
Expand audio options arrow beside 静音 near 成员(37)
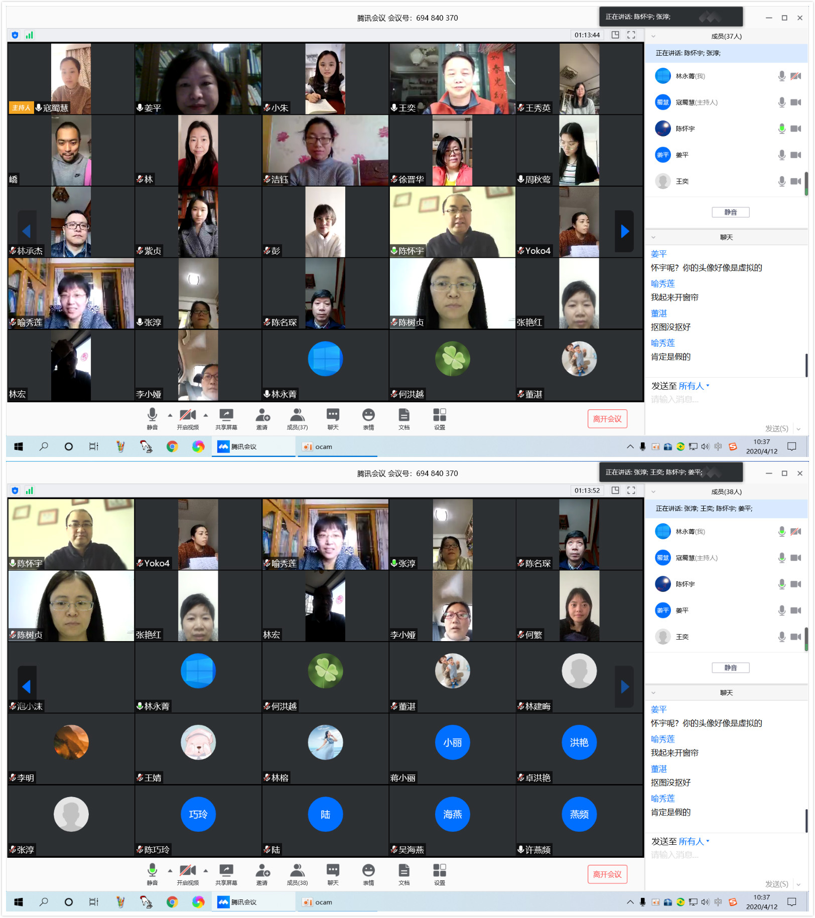(x=170, y=415)
